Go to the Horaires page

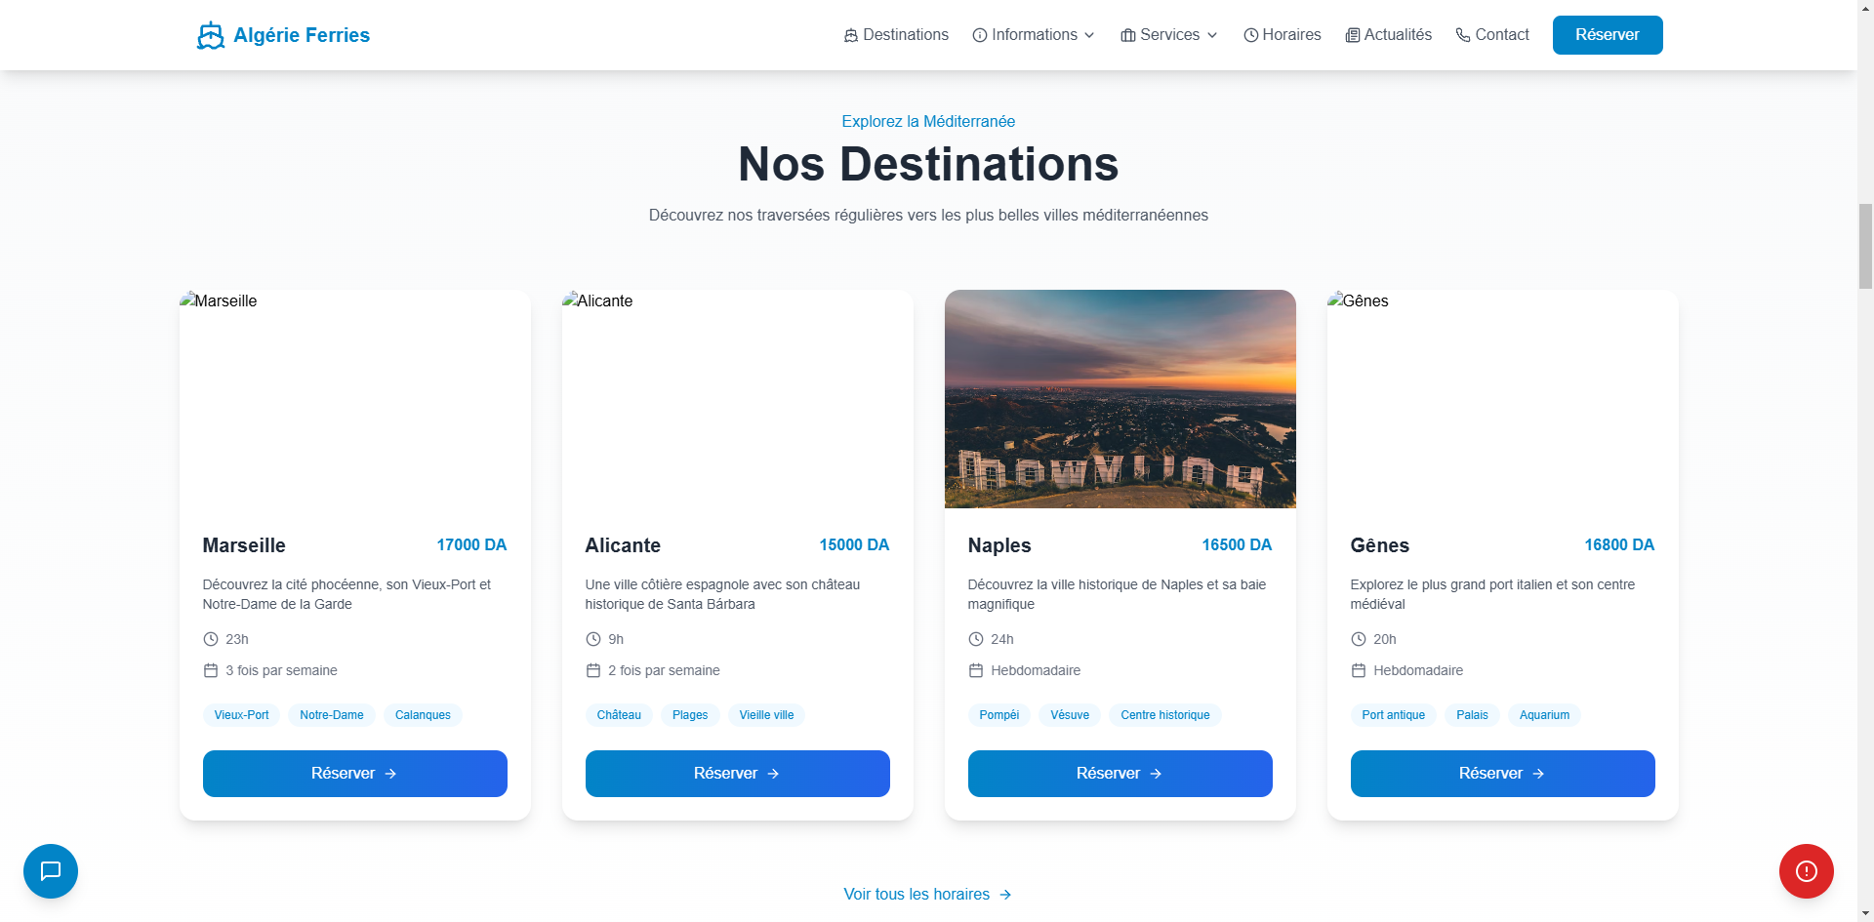tap(1283, 35)
